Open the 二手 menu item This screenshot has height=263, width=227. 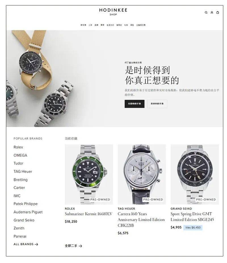[x=90, y=25]
